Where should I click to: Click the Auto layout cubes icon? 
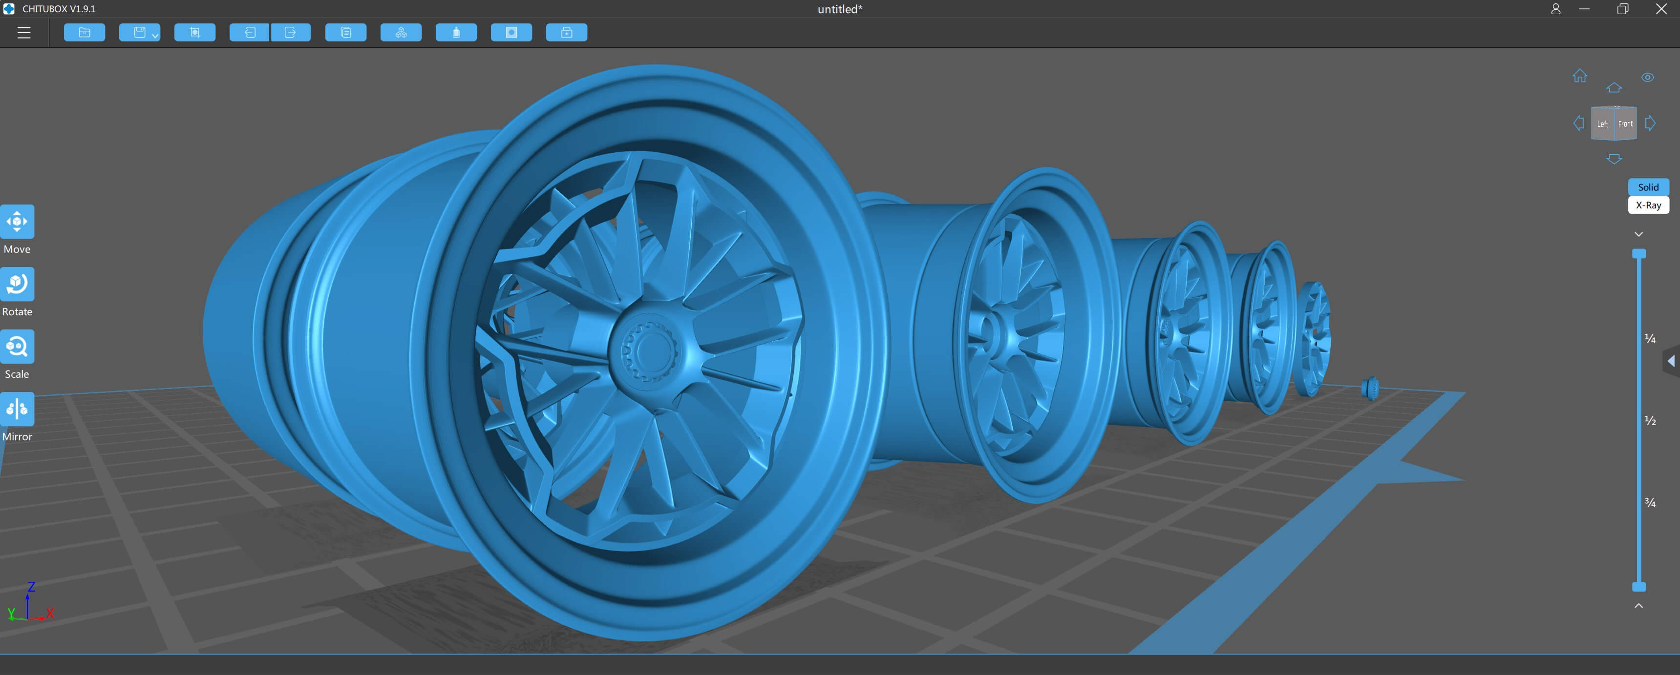tap(401, 33)
